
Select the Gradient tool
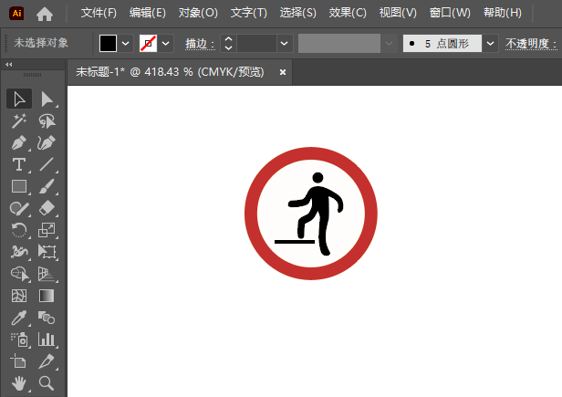point(47,296)
